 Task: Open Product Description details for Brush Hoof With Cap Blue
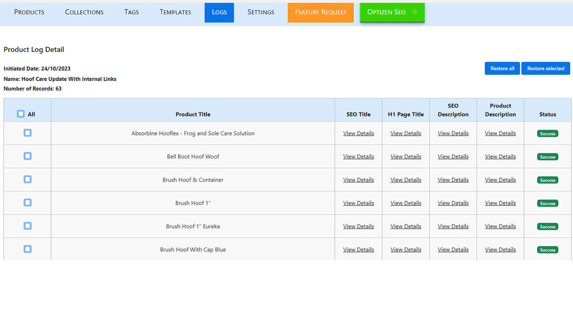[500, 249]
